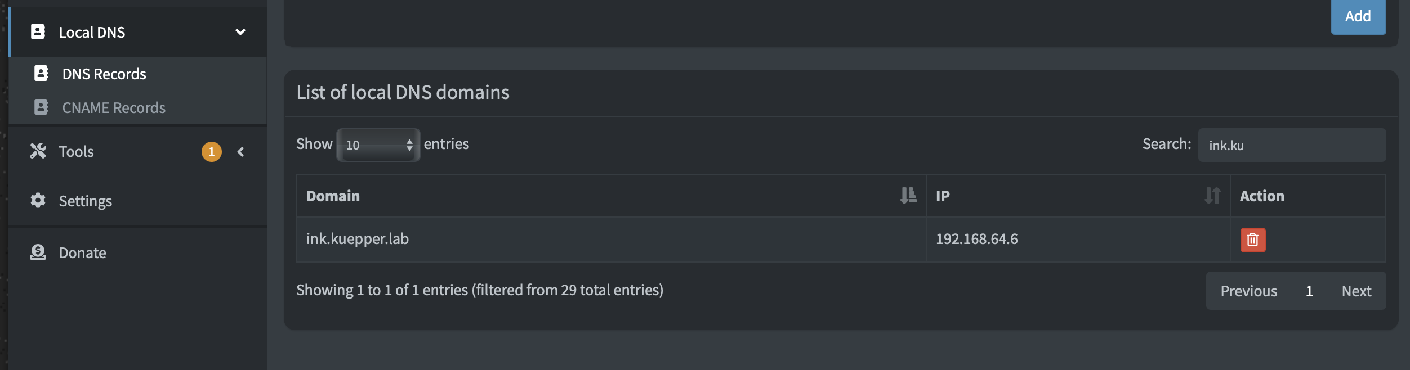Open Settings via the gear icon
Screen dimensions: 1410x370
click(37, 201)
